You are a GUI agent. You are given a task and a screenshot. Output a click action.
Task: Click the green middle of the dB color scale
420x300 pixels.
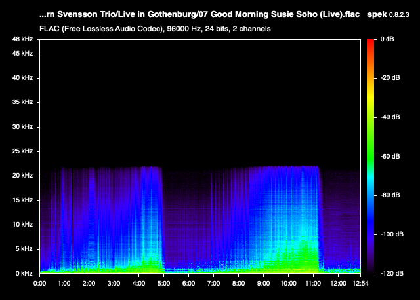pos(371,157)
